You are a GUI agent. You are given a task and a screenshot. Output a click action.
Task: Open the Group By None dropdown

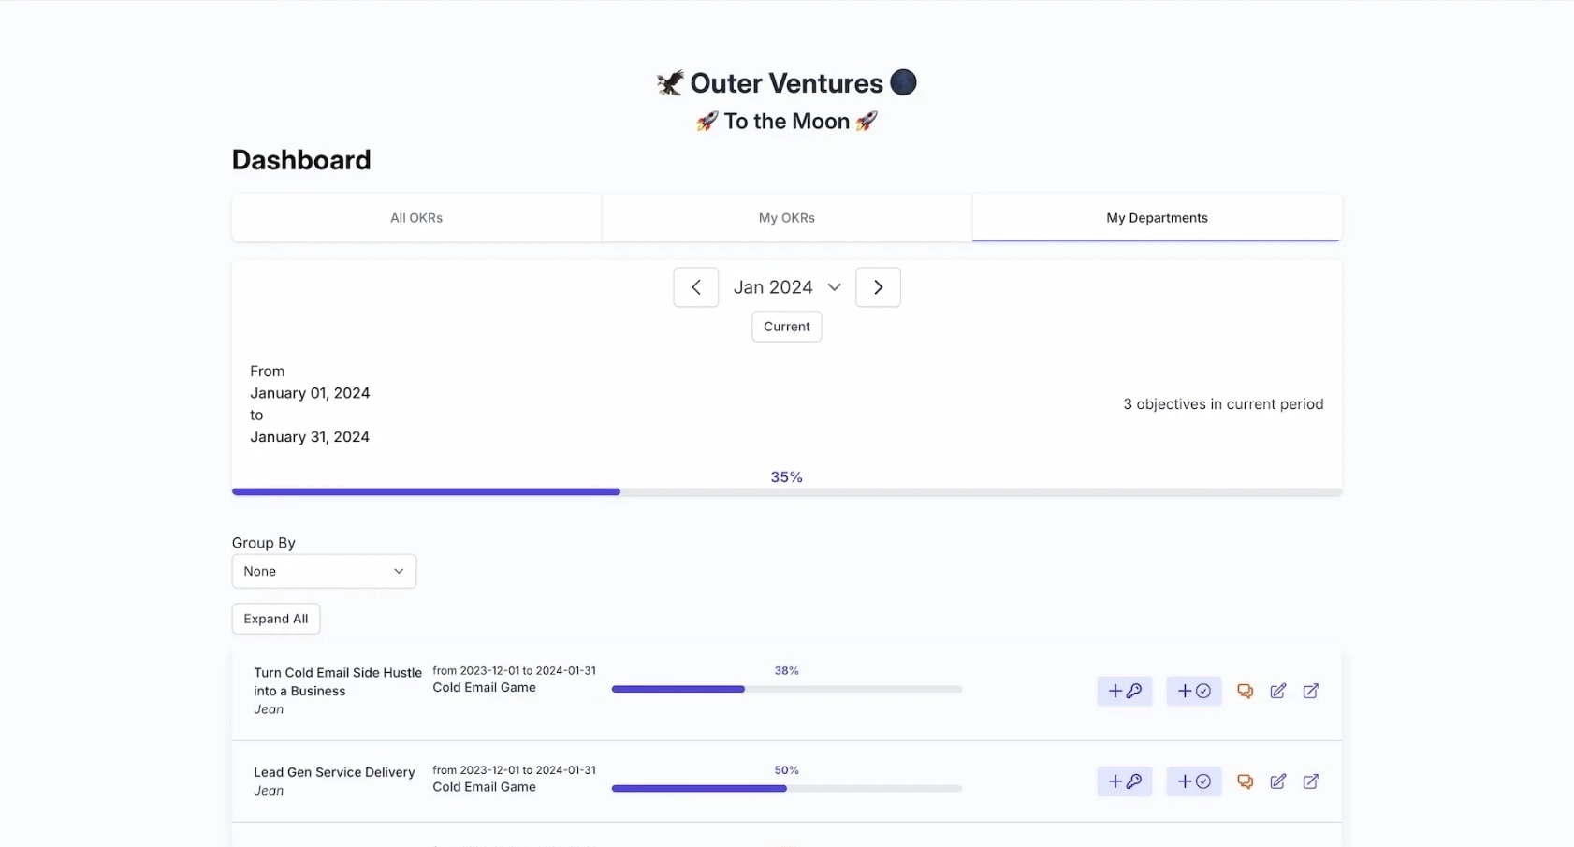[x=324, y=571]
